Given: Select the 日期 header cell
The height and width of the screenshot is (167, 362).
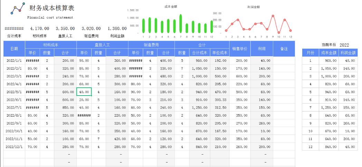Looking at the screenshot, I should click(14, 49).
